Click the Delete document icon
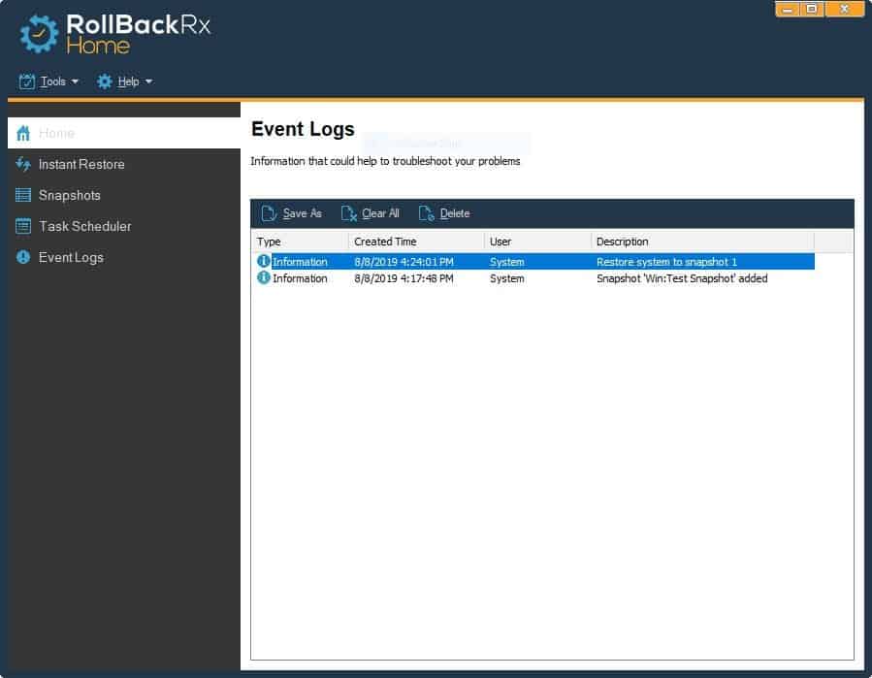 [x=427, y=213]
